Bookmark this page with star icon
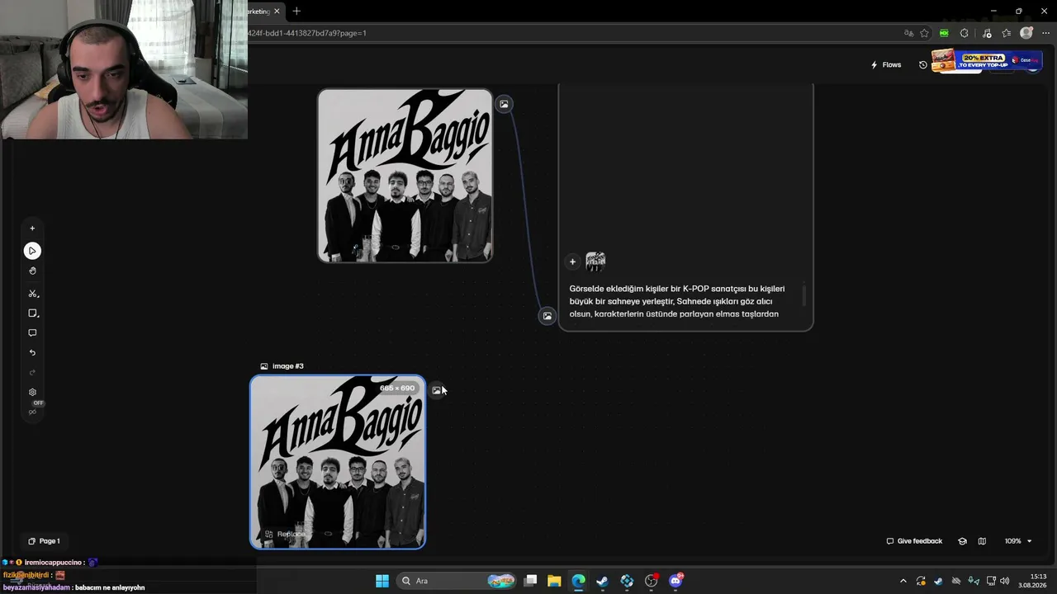 click(924, 33)
